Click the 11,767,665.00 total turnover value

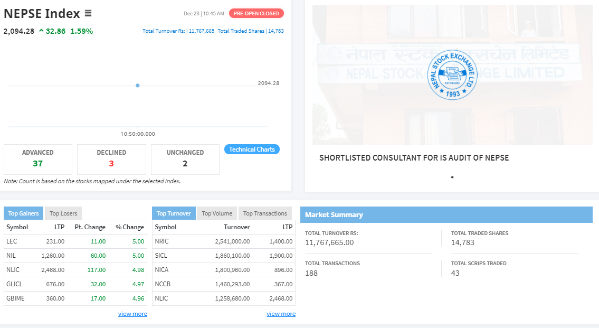[x=329, y=243]
